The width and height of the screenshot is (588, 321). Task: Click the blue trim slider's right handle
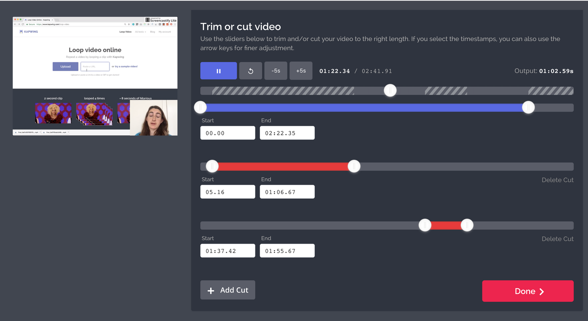click(528, 107)
